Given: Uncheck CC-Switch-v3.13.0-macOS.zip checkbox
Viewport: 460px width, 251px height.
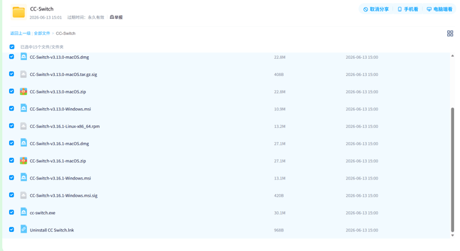Looking at the screenshot, I should pyautogui.click(x=12, y=91).
